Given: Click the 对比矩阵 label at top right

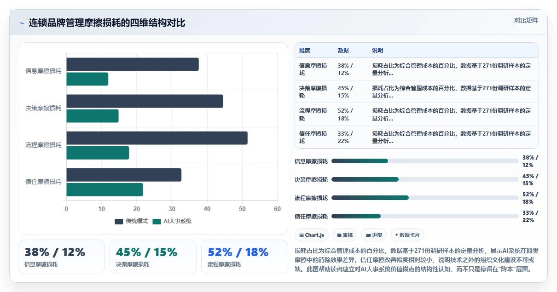Looking at the screenshot, I should click(x=526, y=20).
